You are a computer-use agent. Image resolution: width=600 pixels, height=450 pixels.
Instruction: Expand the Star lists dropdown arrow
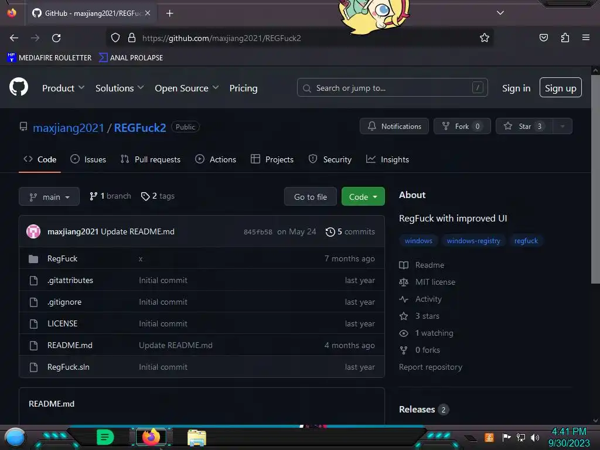pos(562,127)
